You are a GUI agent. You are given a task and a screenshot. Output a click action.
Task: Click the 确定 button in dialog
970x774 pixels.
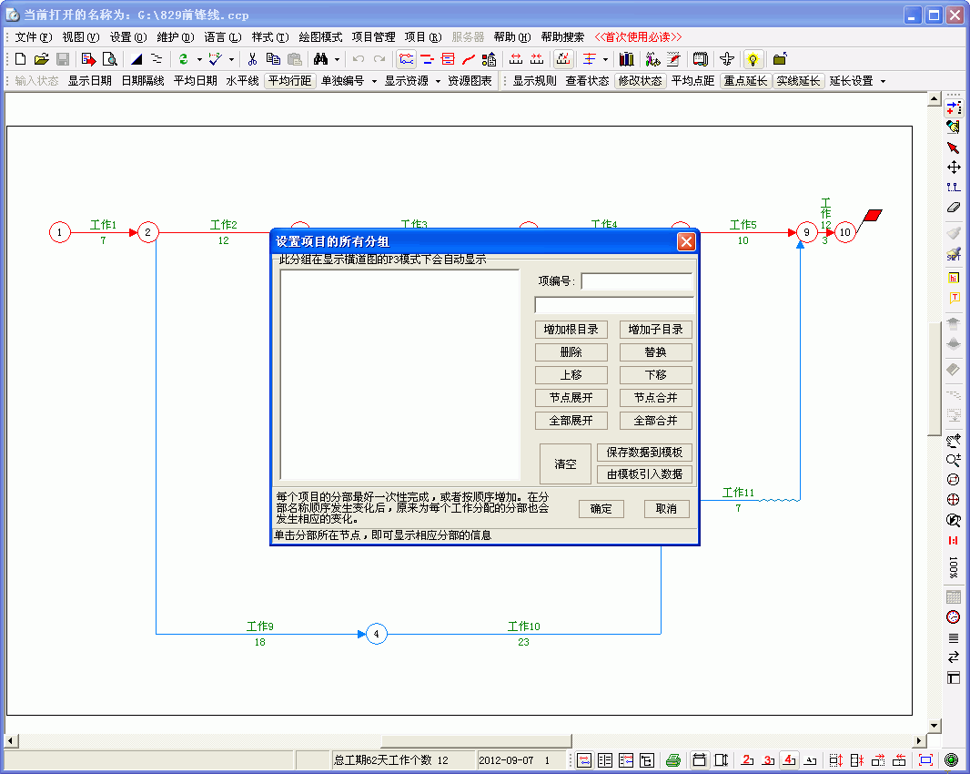pyautogui.click(x=601, y=509)
